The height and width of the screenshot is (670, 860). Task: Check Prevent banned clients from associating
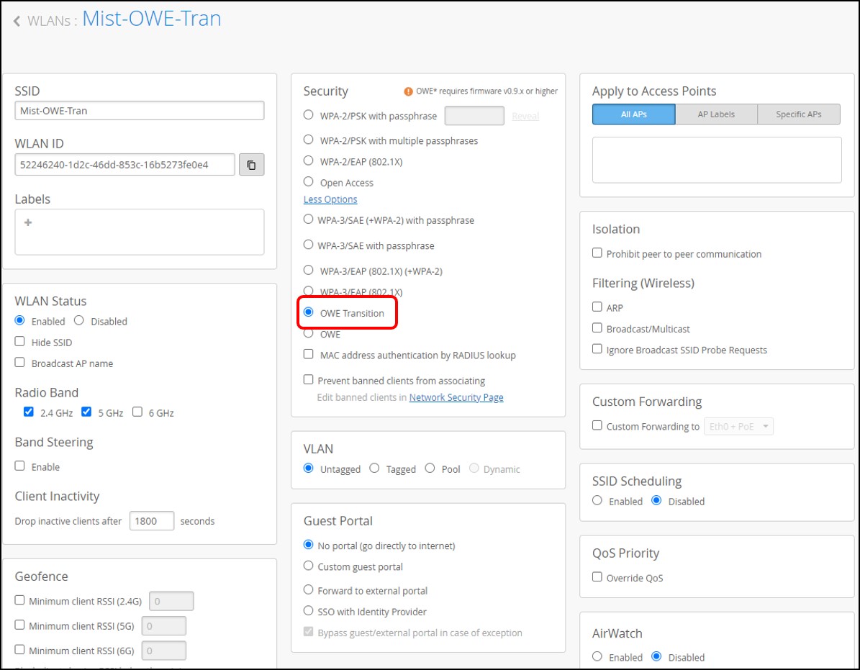[308, 379]
